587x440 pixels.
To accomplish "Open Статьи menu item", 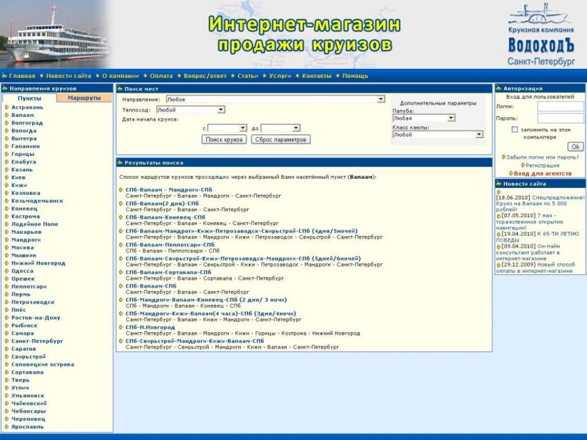I will (x=248, y=76).
